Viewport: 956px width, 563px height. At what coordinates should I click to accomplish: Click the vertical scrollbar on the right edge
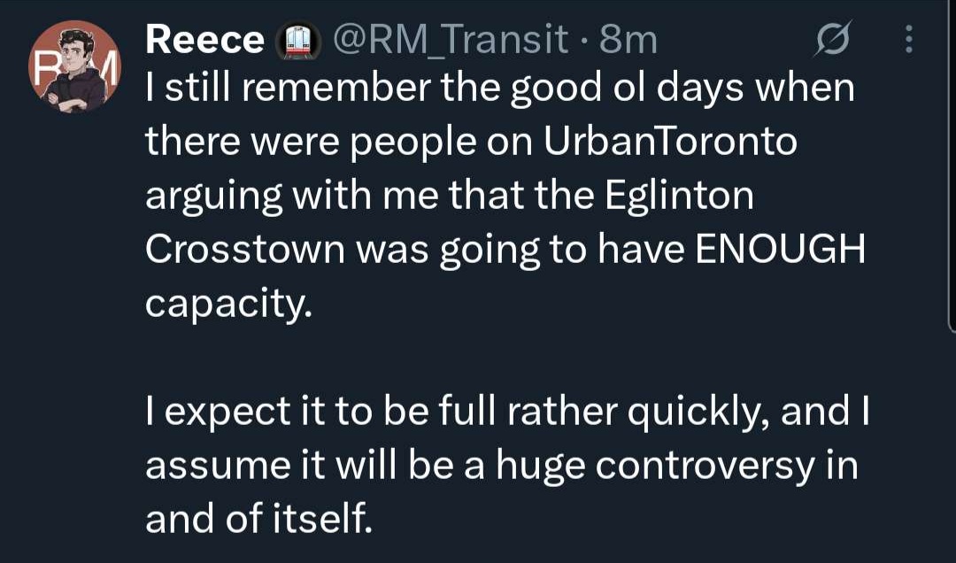(952, 177)
